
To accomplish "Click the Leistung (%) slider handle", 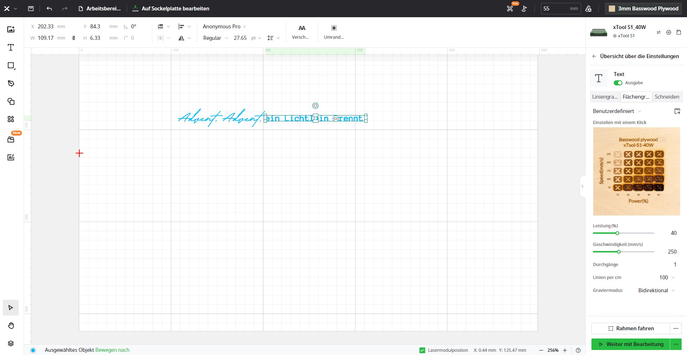I will [617, 233].
